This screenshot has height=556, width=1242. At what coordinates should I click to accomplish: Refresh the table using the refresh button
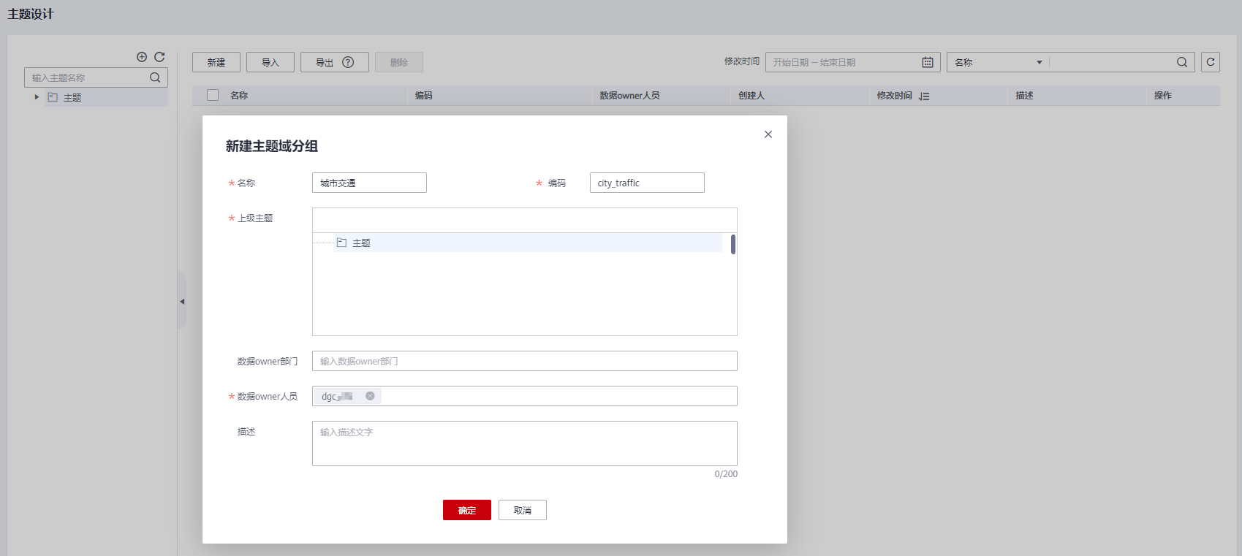tap(1210, 62)
